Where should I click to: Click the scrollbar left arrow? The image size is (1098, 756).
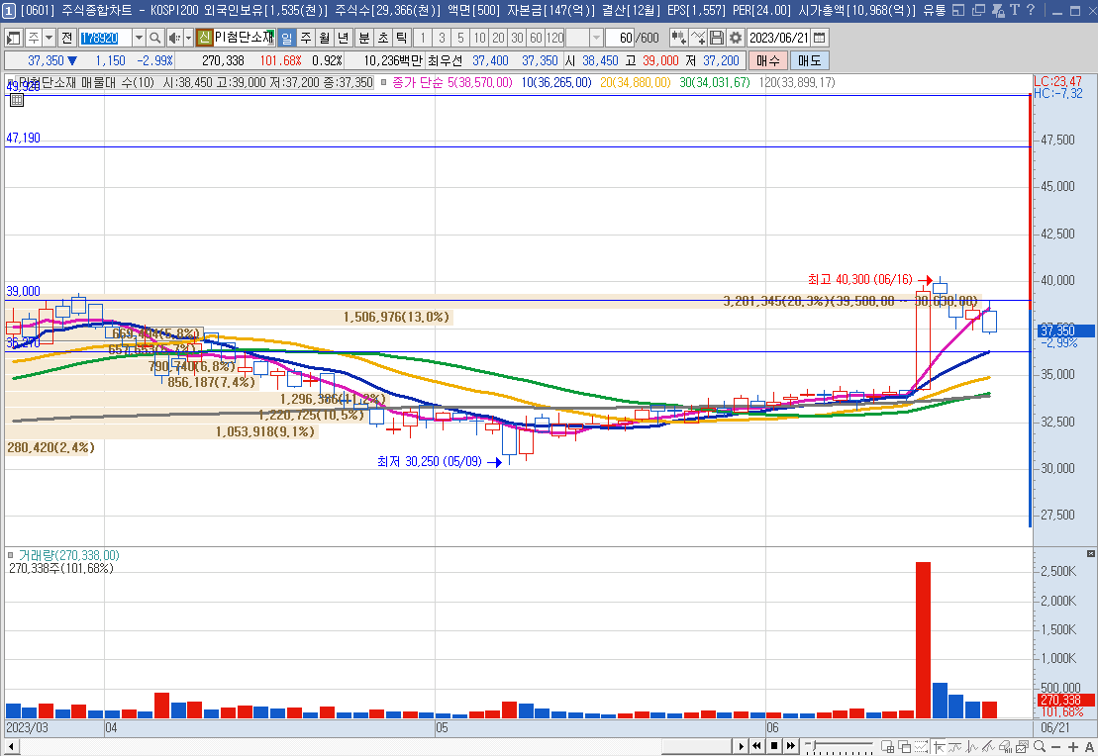[11, 747]
